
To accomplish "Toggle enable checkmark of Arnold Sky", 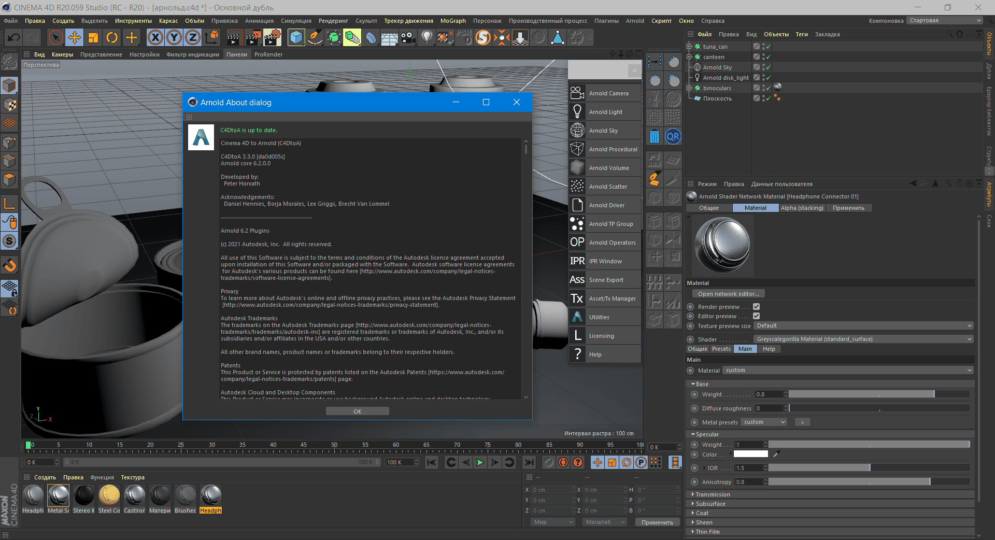I will pos(769,67).
